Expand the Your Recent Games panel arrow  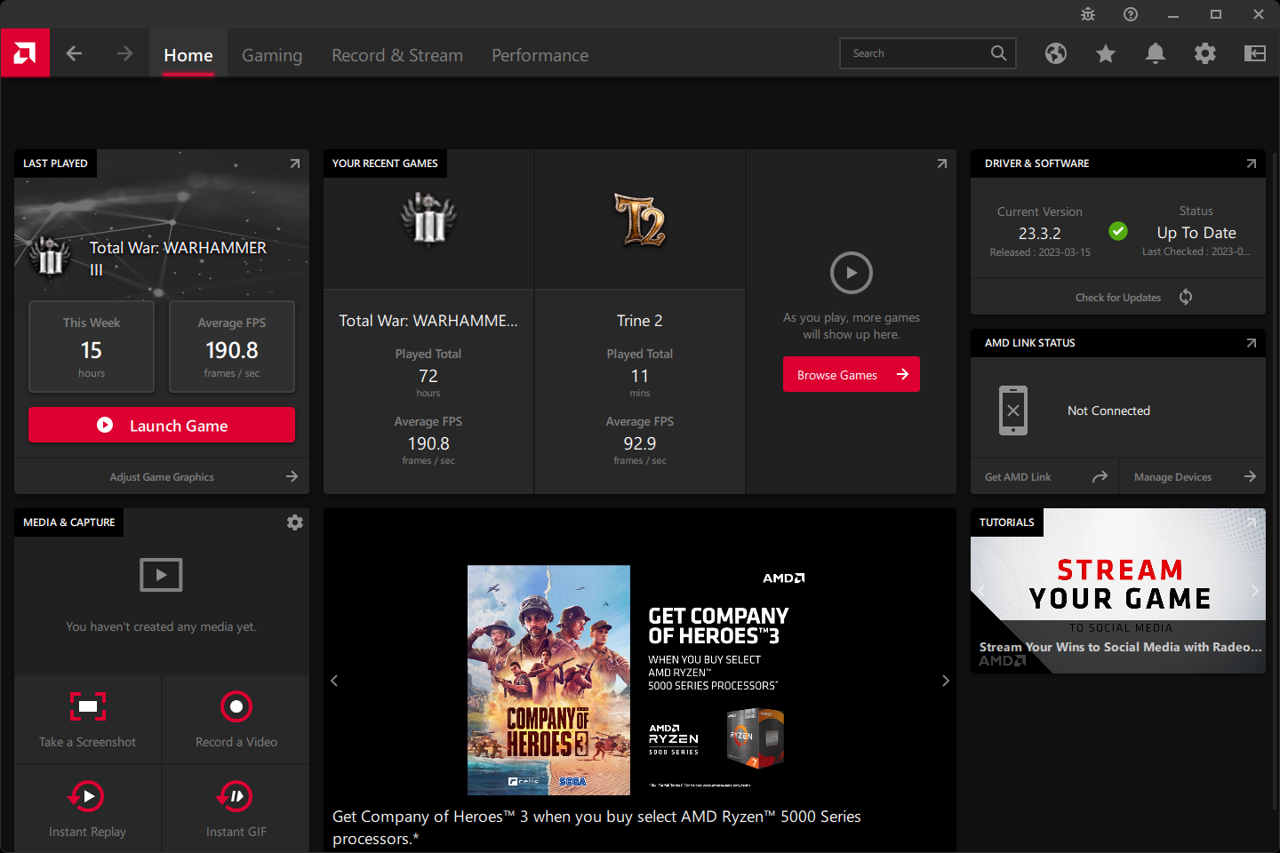[x=942, y=163]
